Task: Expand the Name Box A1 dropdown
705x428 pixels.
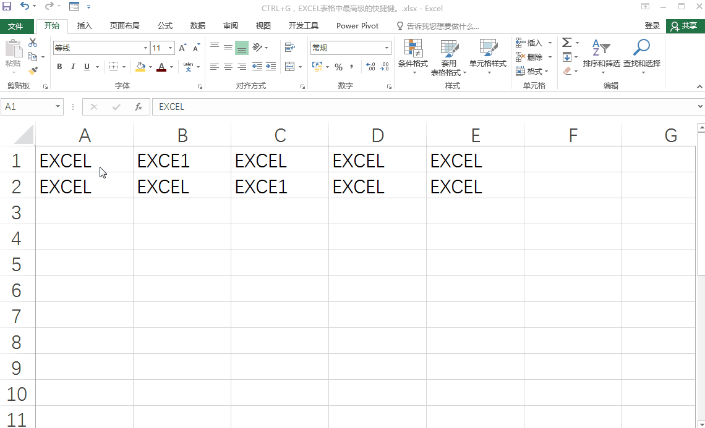Action: (58, 106)
